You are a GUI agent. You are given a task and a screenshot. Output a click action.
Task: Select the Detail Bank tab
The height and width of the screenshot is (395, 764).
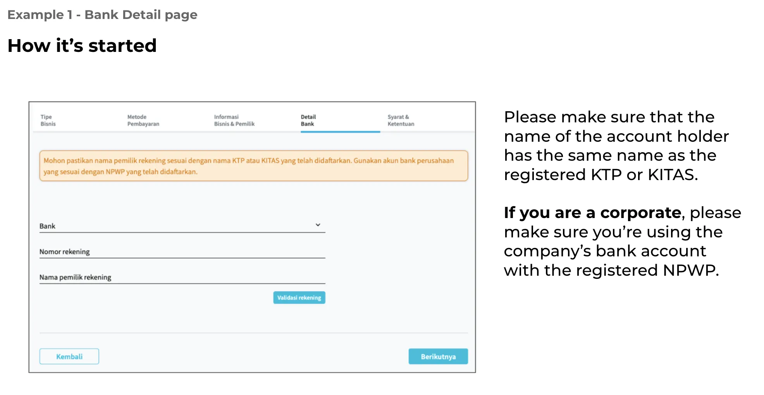point(308,120)
